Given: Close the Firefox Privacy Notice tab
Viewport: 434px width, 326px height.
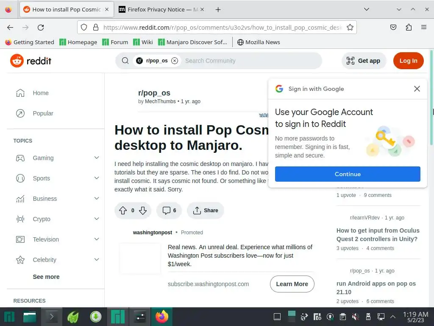Looking at the screenshot, I should point(202,9).
